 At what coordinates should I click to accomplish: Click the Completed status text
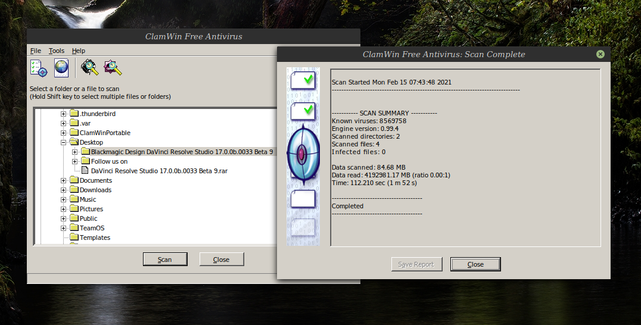tap(347, 206)
